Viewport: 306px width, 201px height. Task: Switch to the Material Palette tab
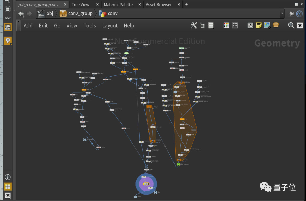118,4
